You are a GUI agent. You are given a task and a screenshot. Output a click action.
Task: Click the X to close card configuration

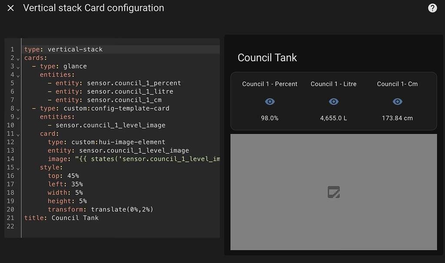click(10, 7)
